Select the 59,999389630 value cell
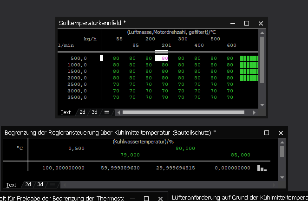Viewport: 308px width, 201px height. (x=120, y=168)
